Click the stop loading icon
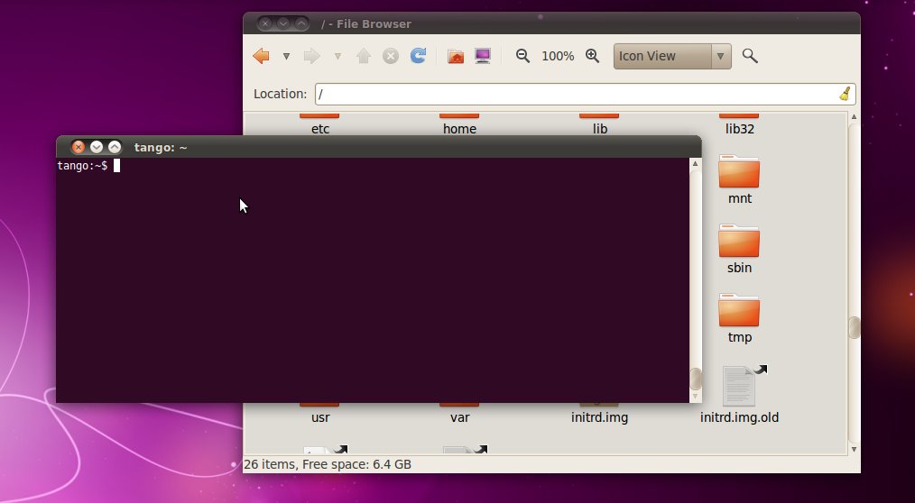 [391, 56]
